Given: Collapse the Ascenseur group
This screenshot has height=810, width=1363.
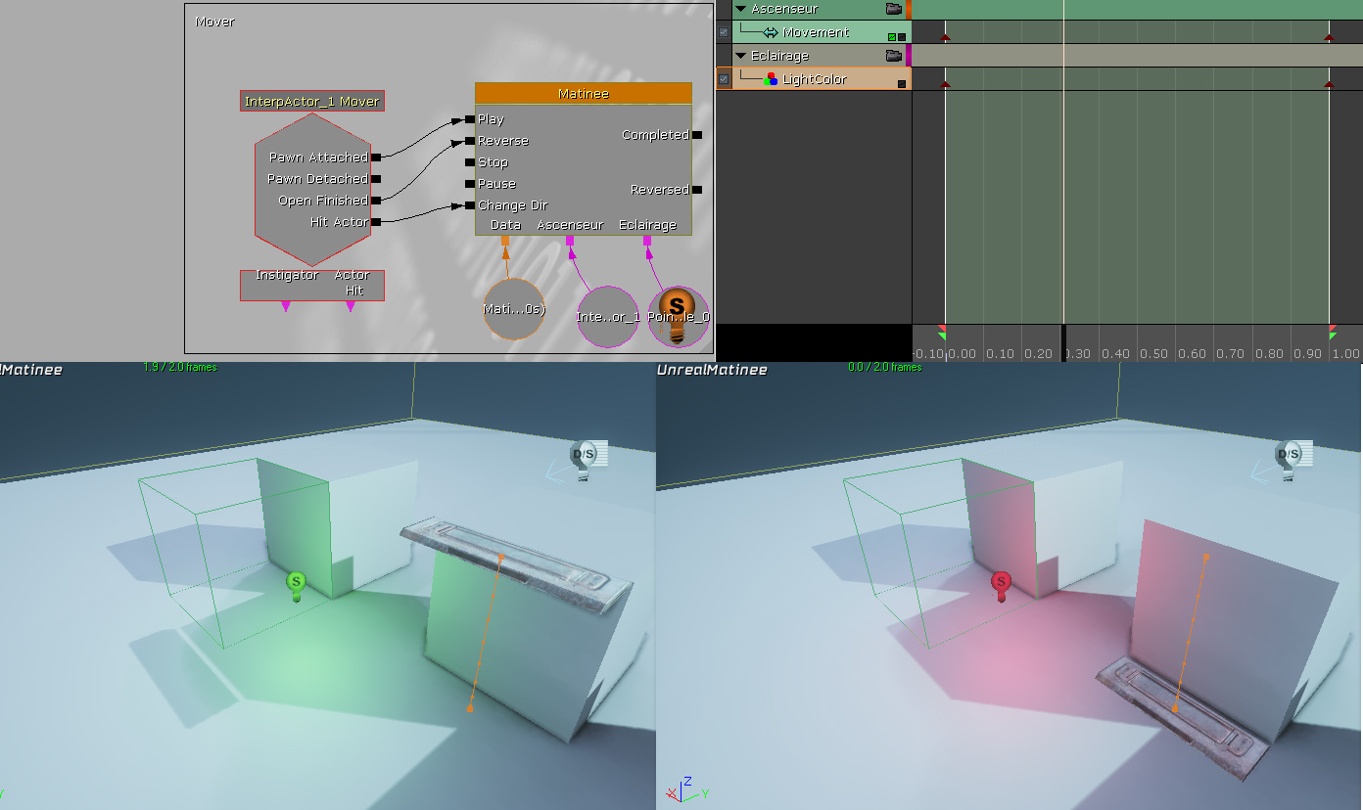Looking at the screenshot, I should coord(741,9).
